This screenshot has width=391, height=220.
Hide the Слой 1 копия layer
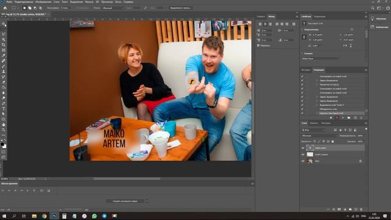(x=303, y=155)
